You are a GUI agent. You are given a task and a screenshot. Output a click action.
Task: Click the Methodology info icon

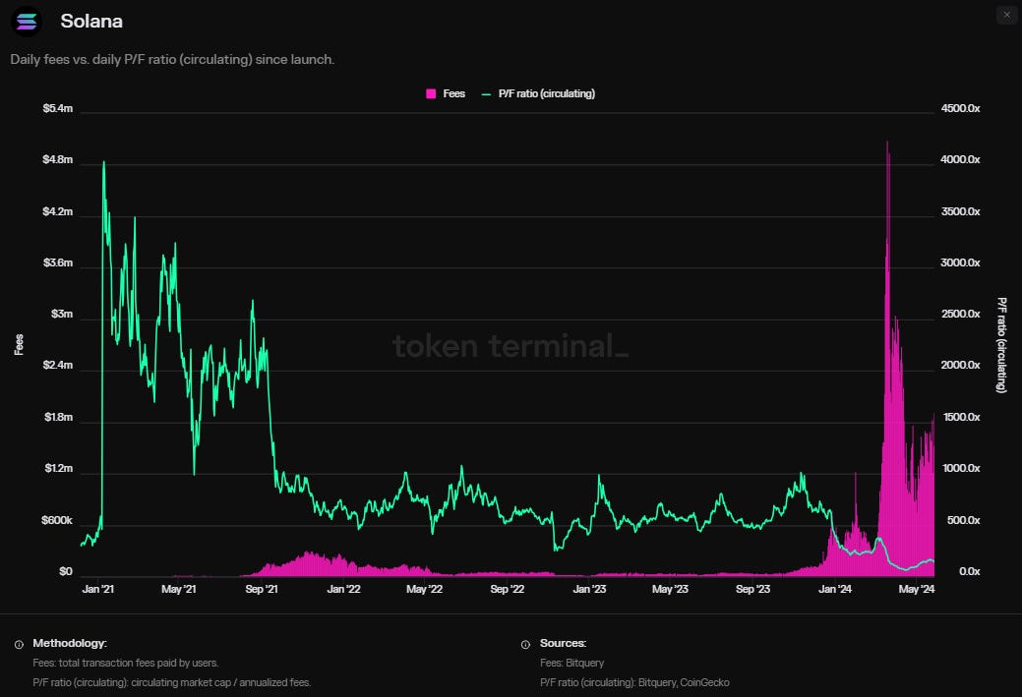coord(19,644)
